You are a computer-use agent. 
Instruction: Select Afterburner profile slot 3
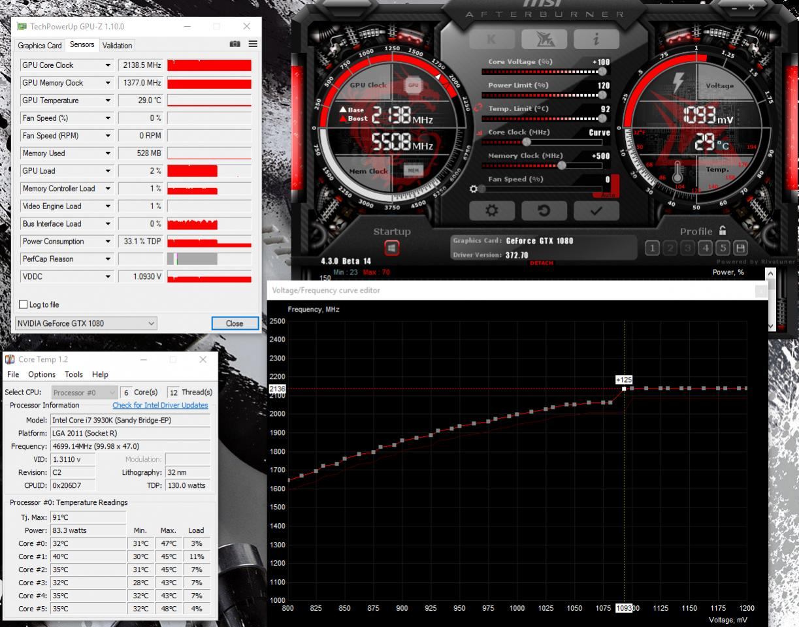pyautogui.click(x=687, y=248)
